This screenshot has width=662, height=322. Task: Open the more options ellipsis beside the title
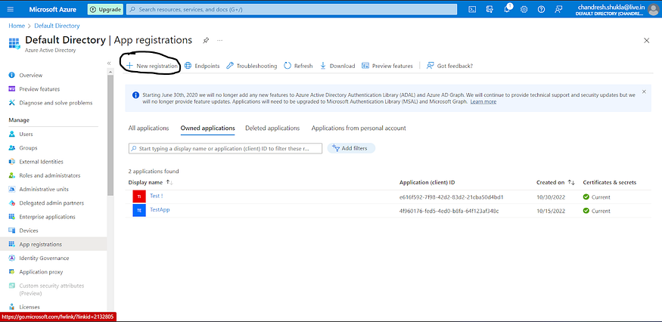pyautogui.click(x=219, y=41)
